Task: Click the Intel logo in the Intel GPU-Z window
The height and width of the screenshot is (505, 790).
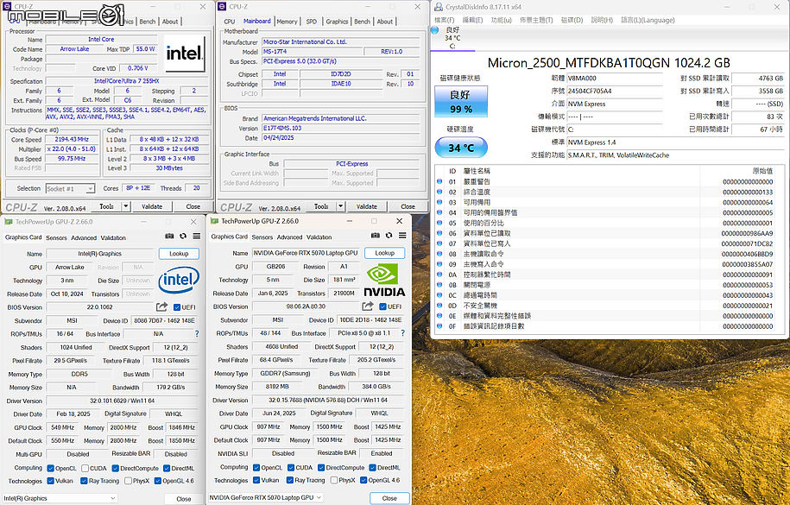Action: (x=179, y=280)
